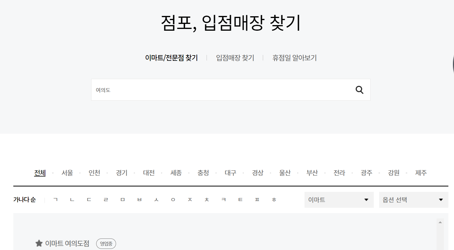Select consonant ㅈ in alphabetical filter

click(x=190, y=200)
